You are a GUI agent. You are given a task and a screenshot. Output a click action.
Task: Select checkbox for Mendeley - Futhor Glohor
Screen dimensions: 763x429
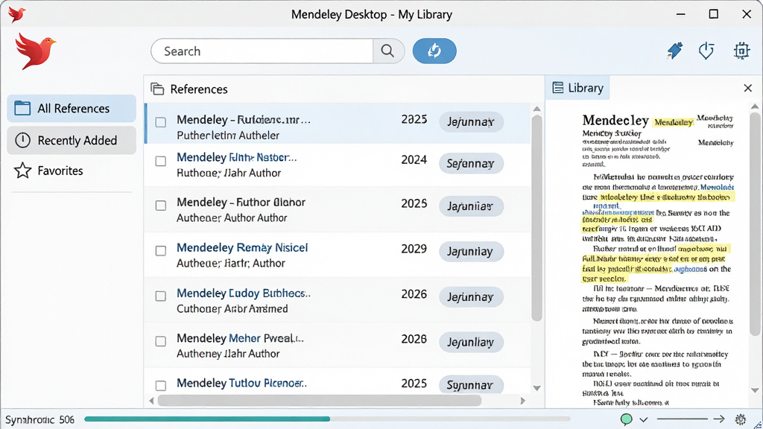(161, 206)
